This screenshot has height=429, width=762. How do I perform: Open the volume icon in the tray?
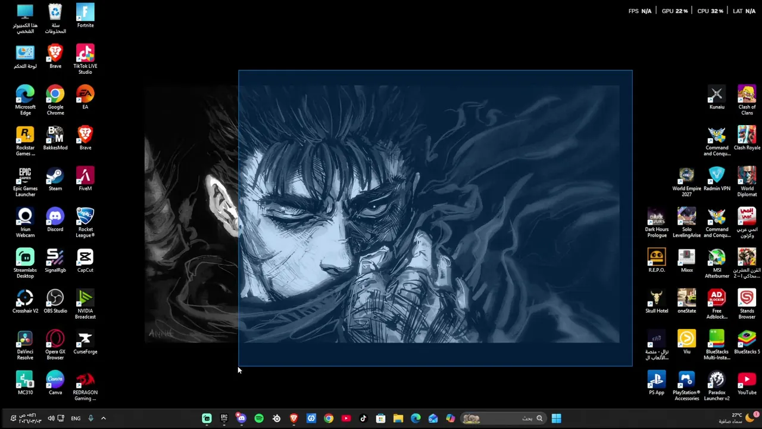51,418
